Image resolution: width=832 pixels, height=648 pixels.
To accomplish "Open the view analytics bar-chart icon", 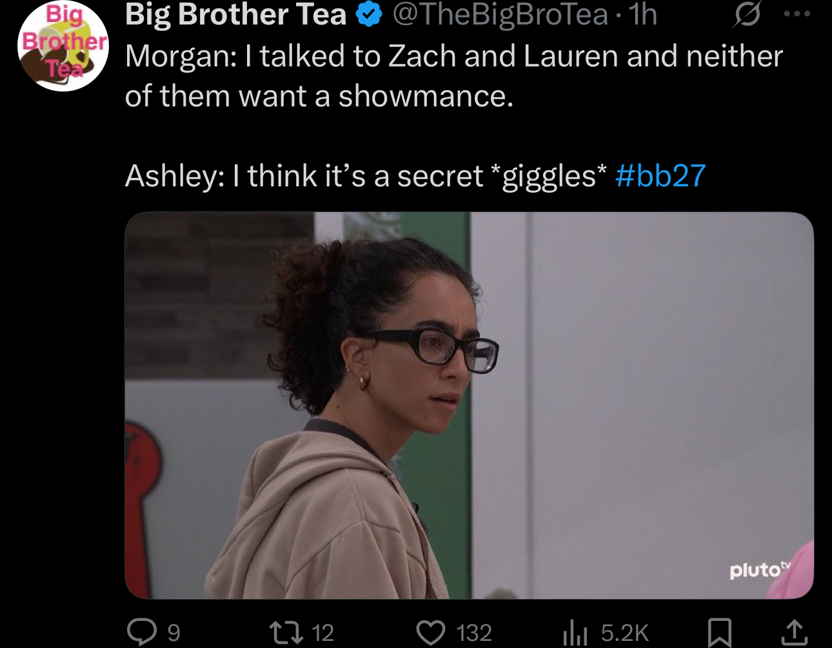I will point(575,633).
